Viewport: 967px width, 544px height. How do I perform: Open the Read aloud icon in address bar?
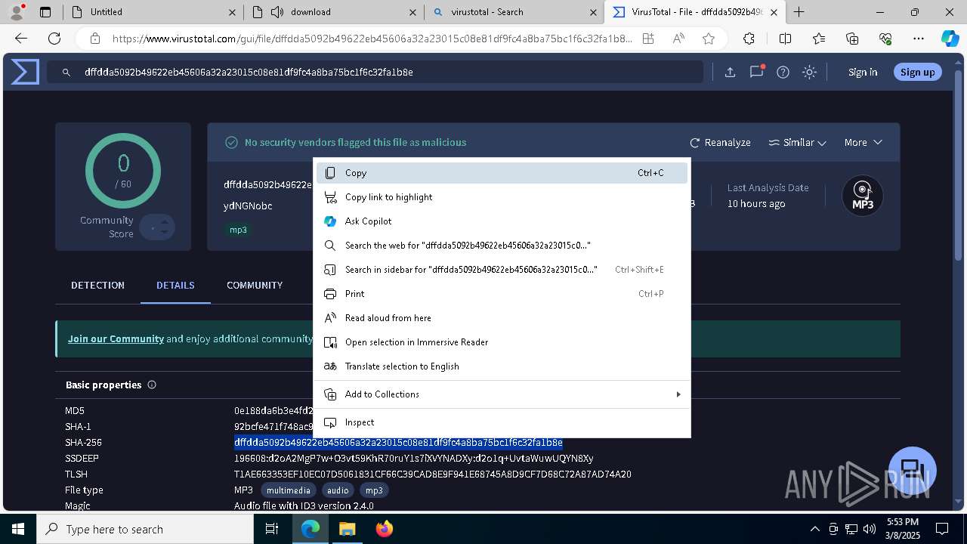coord(678,39)
